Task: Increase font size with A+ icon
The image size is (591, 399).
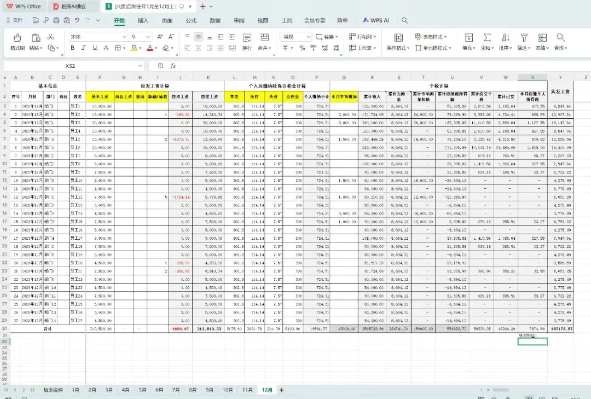Action: (x=160, y=37)
